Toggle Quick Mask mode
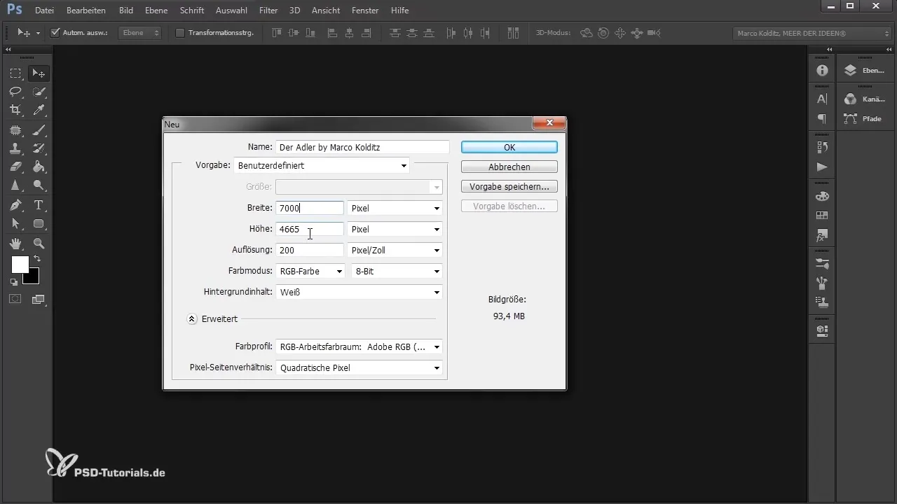Screen dimensions: 897x504 coord(15,299)
